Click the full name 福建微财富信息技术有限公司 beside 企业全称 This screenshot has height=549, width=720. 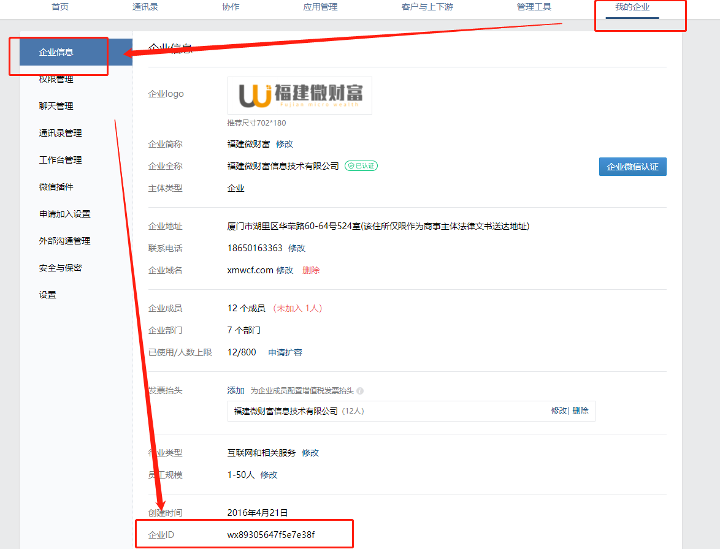[x=283, y=166]
